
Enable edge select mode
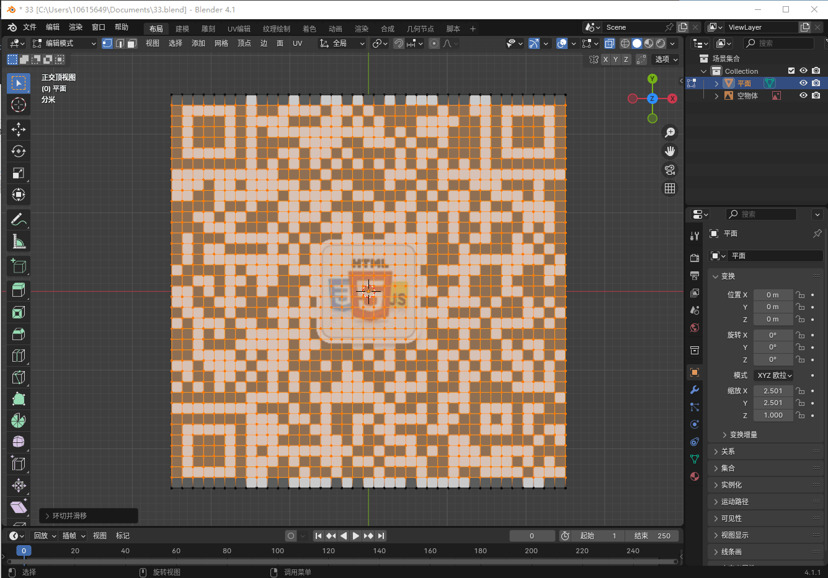point(120,43)
